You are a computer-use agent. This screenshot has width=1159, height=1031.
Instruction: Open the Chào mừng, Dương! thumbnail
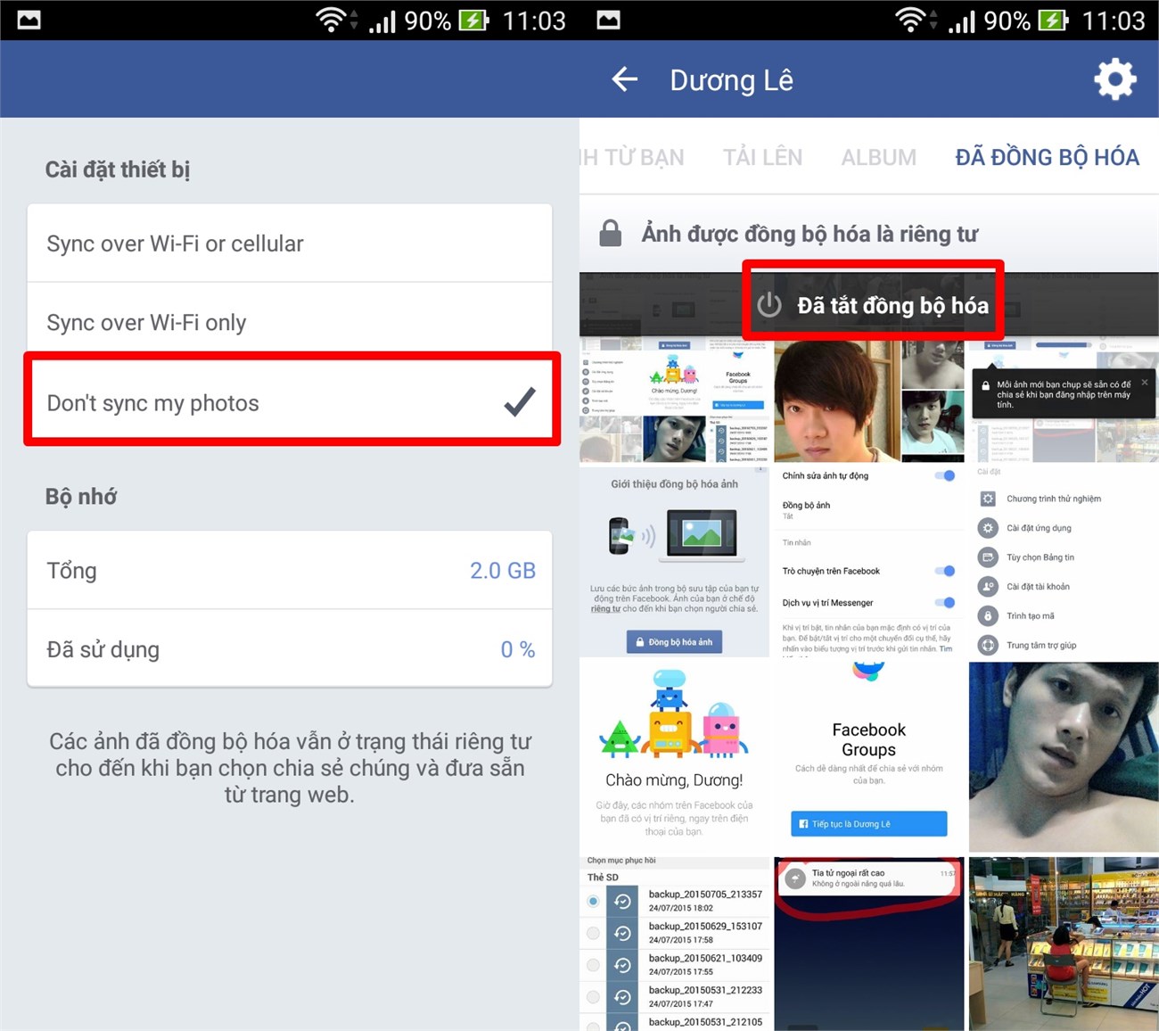(674, 757)
